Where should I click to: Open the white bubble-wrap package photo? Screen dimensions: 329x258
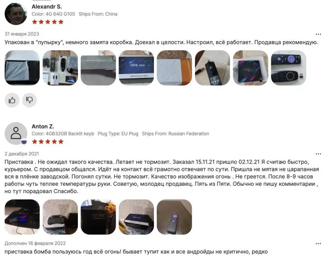coord(174,68)
